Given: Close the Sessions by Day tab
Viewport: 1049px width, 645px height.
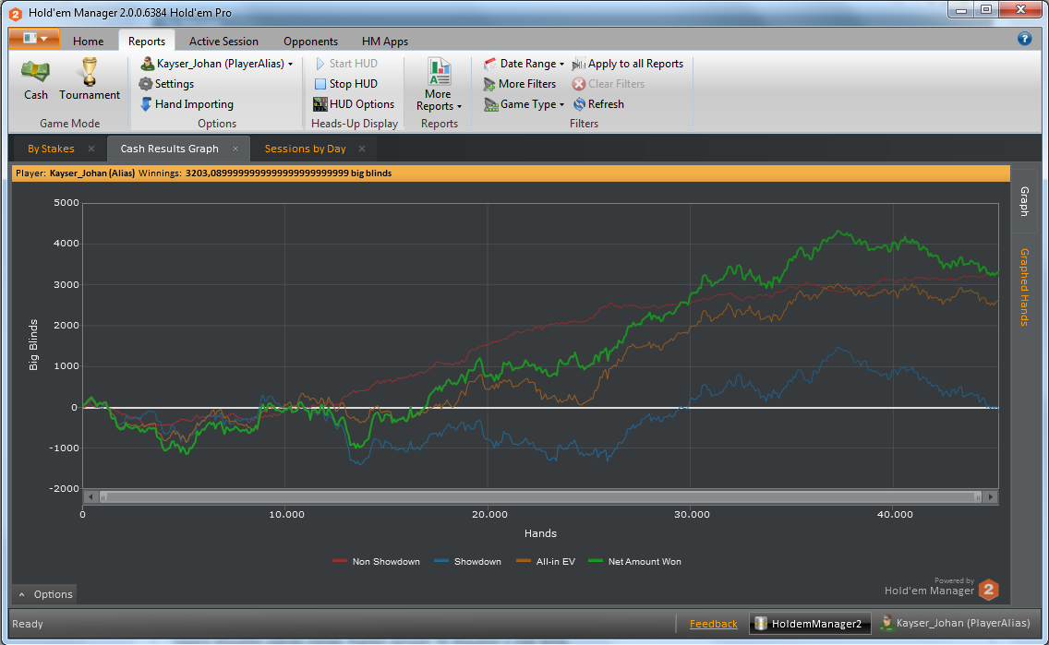Looking at the screenshot, I should [x=362, y=149].
